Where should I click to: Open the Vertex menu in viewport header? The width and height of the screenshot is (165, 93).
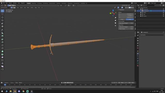[x=32, y=7]
